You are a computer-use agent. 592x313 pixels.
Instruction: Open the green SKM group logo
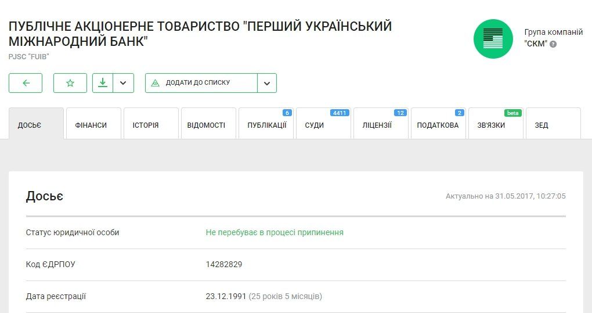coord(493,39)
